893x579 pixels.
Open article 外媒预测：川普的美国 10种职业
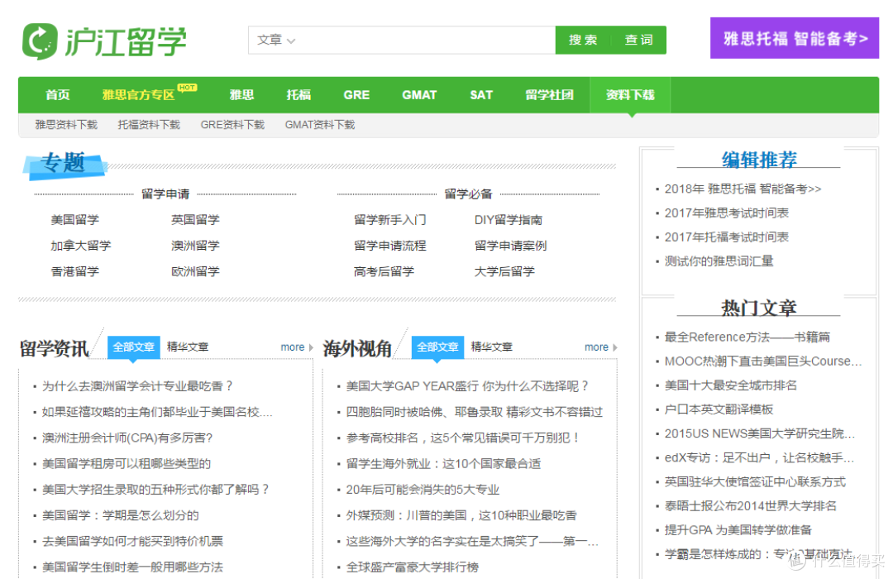pyautogui.click(x=461, y=516)
